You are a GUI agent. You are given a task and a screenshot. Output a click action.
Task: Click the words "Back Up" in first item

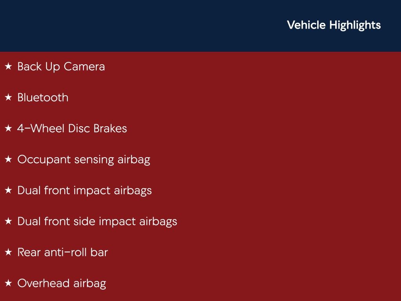click(39, 67)
